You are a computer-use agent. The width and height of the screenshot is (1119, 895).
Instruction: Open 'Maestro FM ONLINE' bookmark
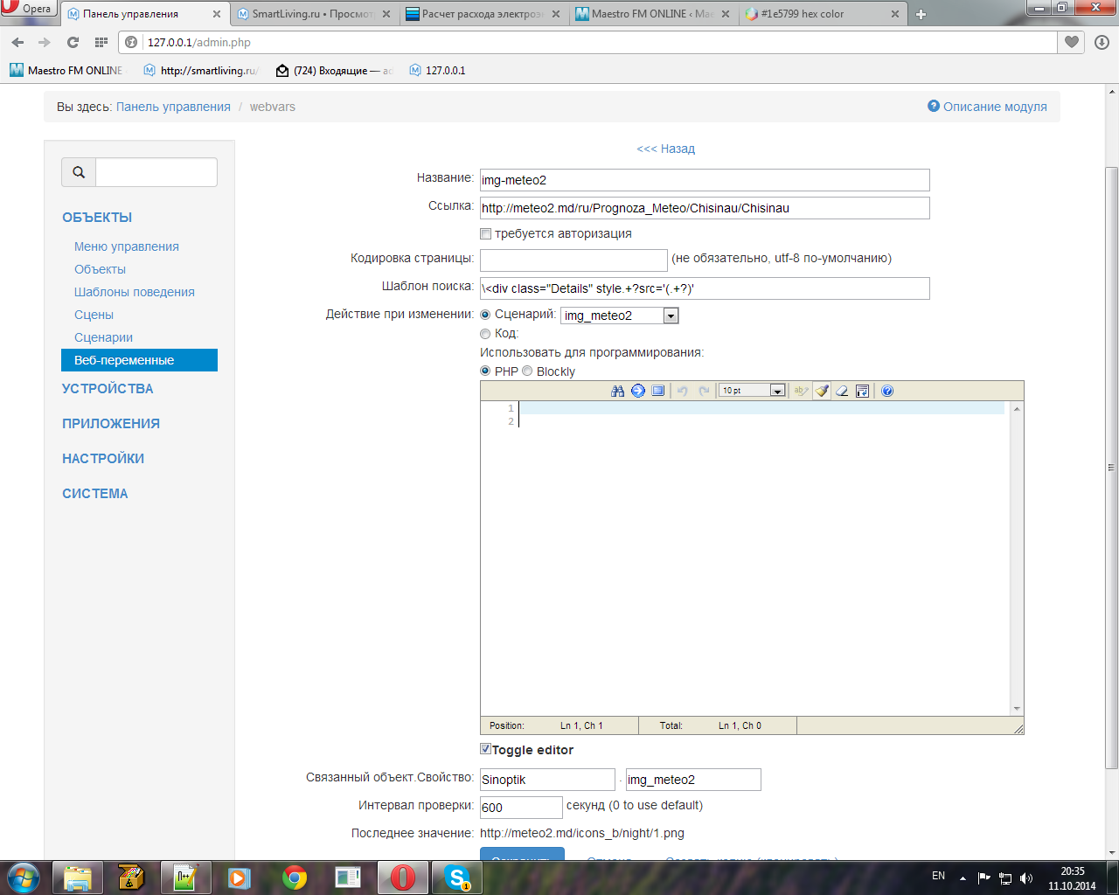click(x=66, y=70)
